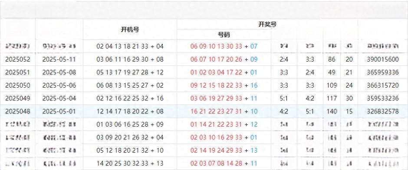
Task: Click the date 2025-05-11
Action: coord(59,59)
